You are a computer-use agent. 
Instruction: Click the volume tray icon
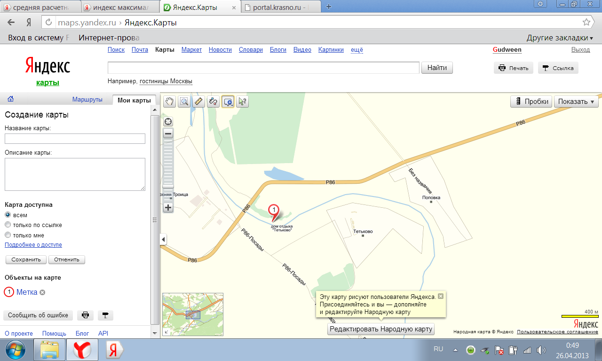coord(541,350)
